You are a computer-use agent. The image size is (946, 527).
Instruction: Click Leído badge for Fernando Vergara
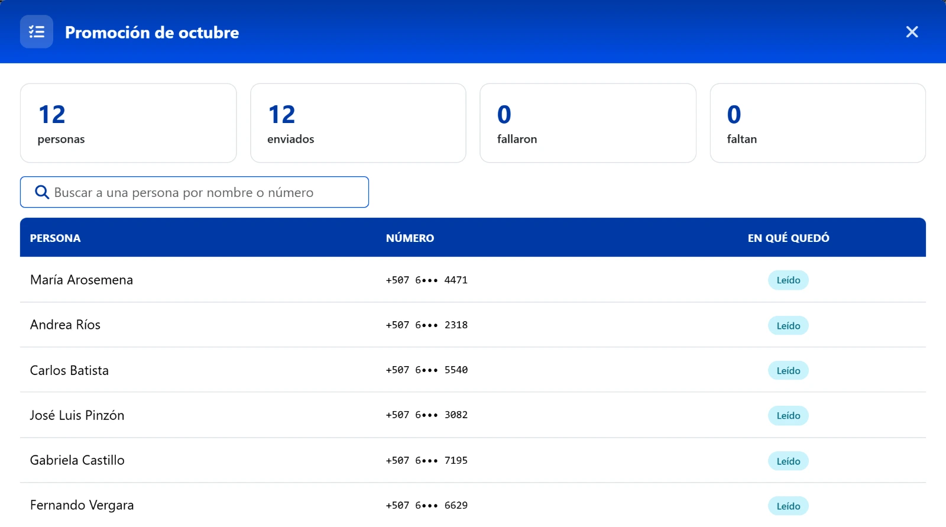pos(788,506)
